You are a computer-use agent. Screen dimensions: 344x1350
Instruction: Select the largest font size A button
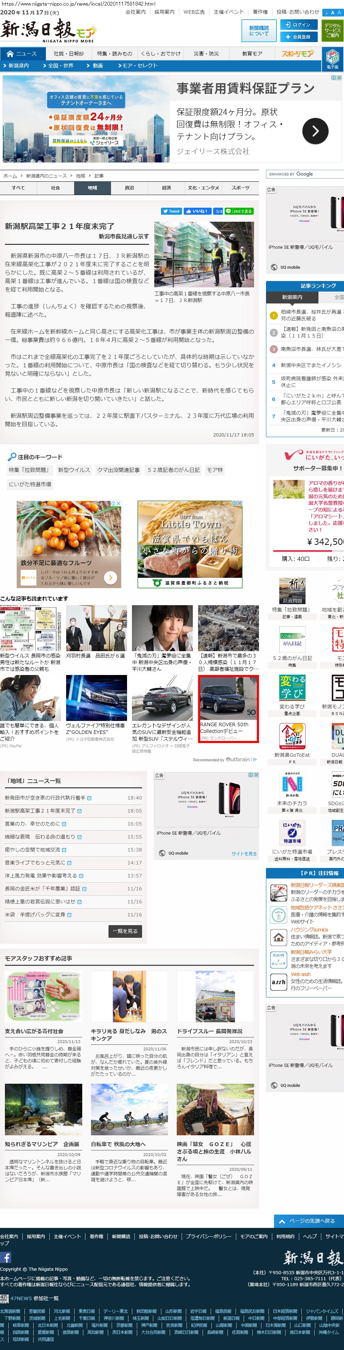pos(339,13)
